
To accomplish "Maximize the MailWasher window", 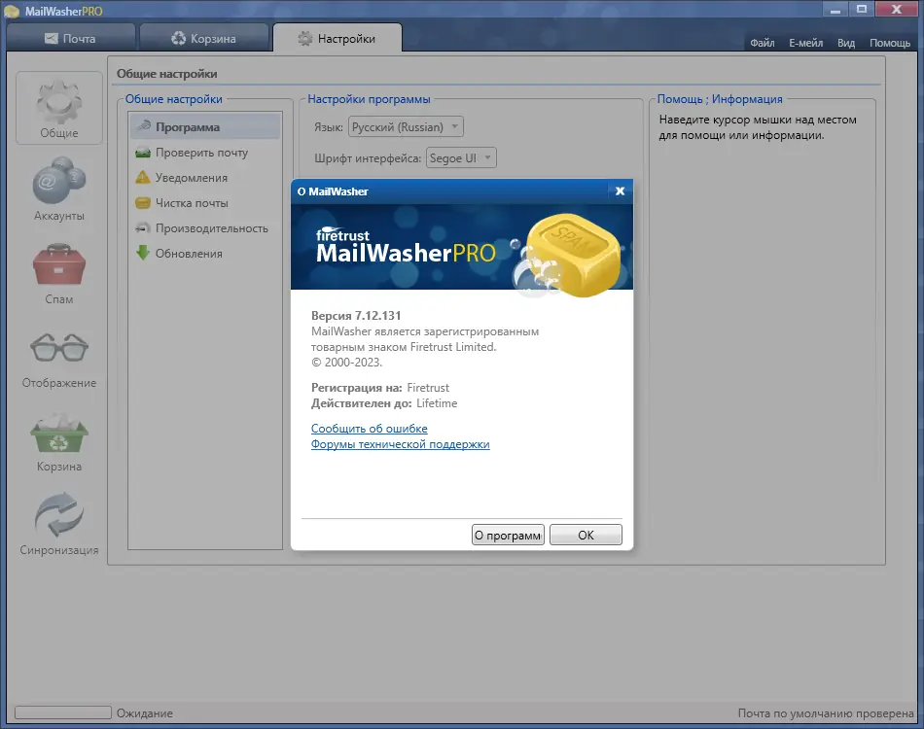I will 862,9.
